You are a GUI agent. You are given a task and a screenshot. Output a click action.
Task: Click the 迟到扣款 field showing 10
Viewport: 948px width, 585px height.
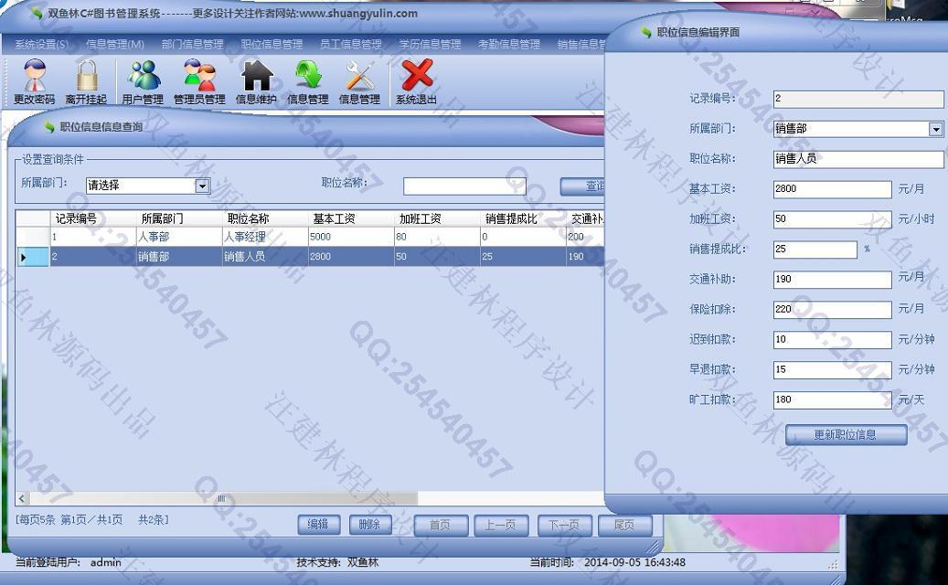pyautogui.click(x=833, y=340)
